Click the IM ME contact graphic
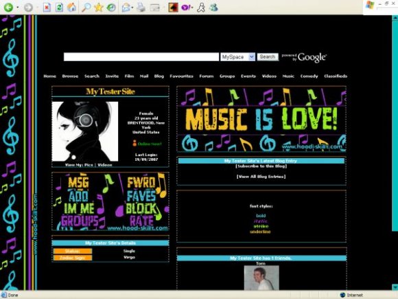This screenshot has height=299, width=398. coord(79,208)
